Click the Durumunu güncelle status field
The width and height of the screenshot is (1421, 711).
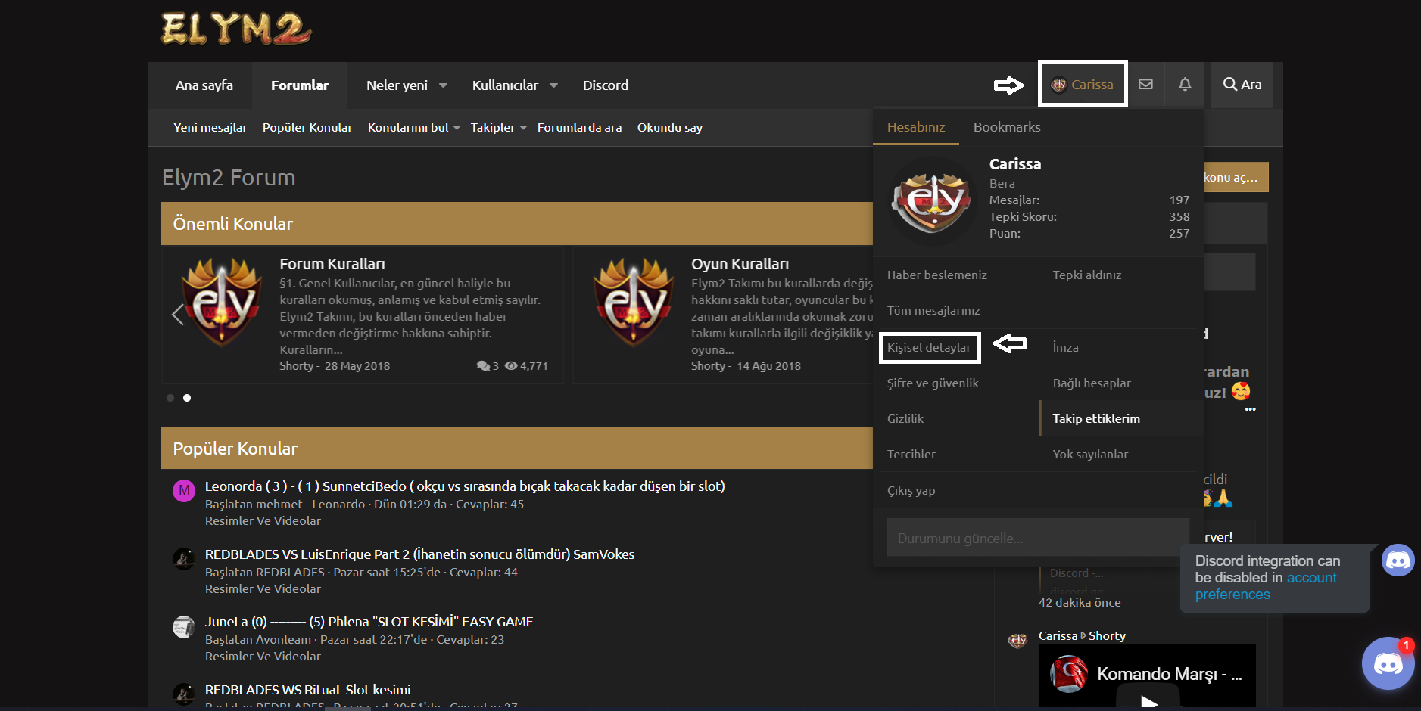point(1038,539)
